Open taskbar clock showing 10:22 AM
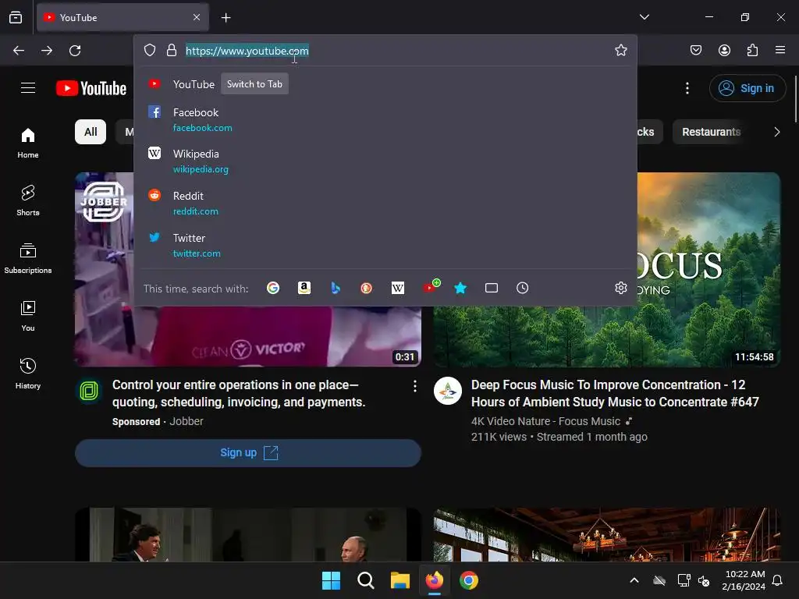 point(744,580)
